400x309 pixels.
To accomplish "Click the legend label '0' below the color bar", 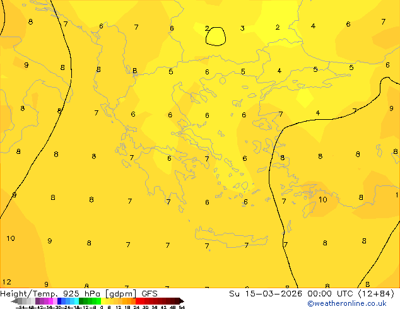I will [x=102, y=307].
